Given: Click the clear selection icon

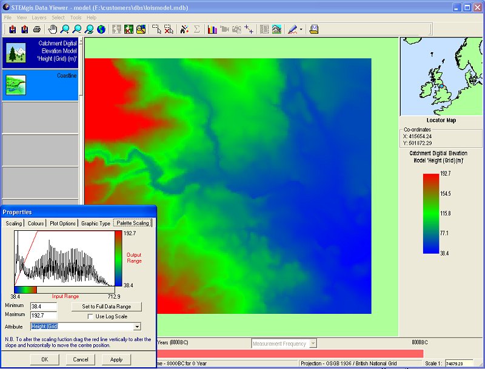Looking at the screenshot, I should pos(169,29).
